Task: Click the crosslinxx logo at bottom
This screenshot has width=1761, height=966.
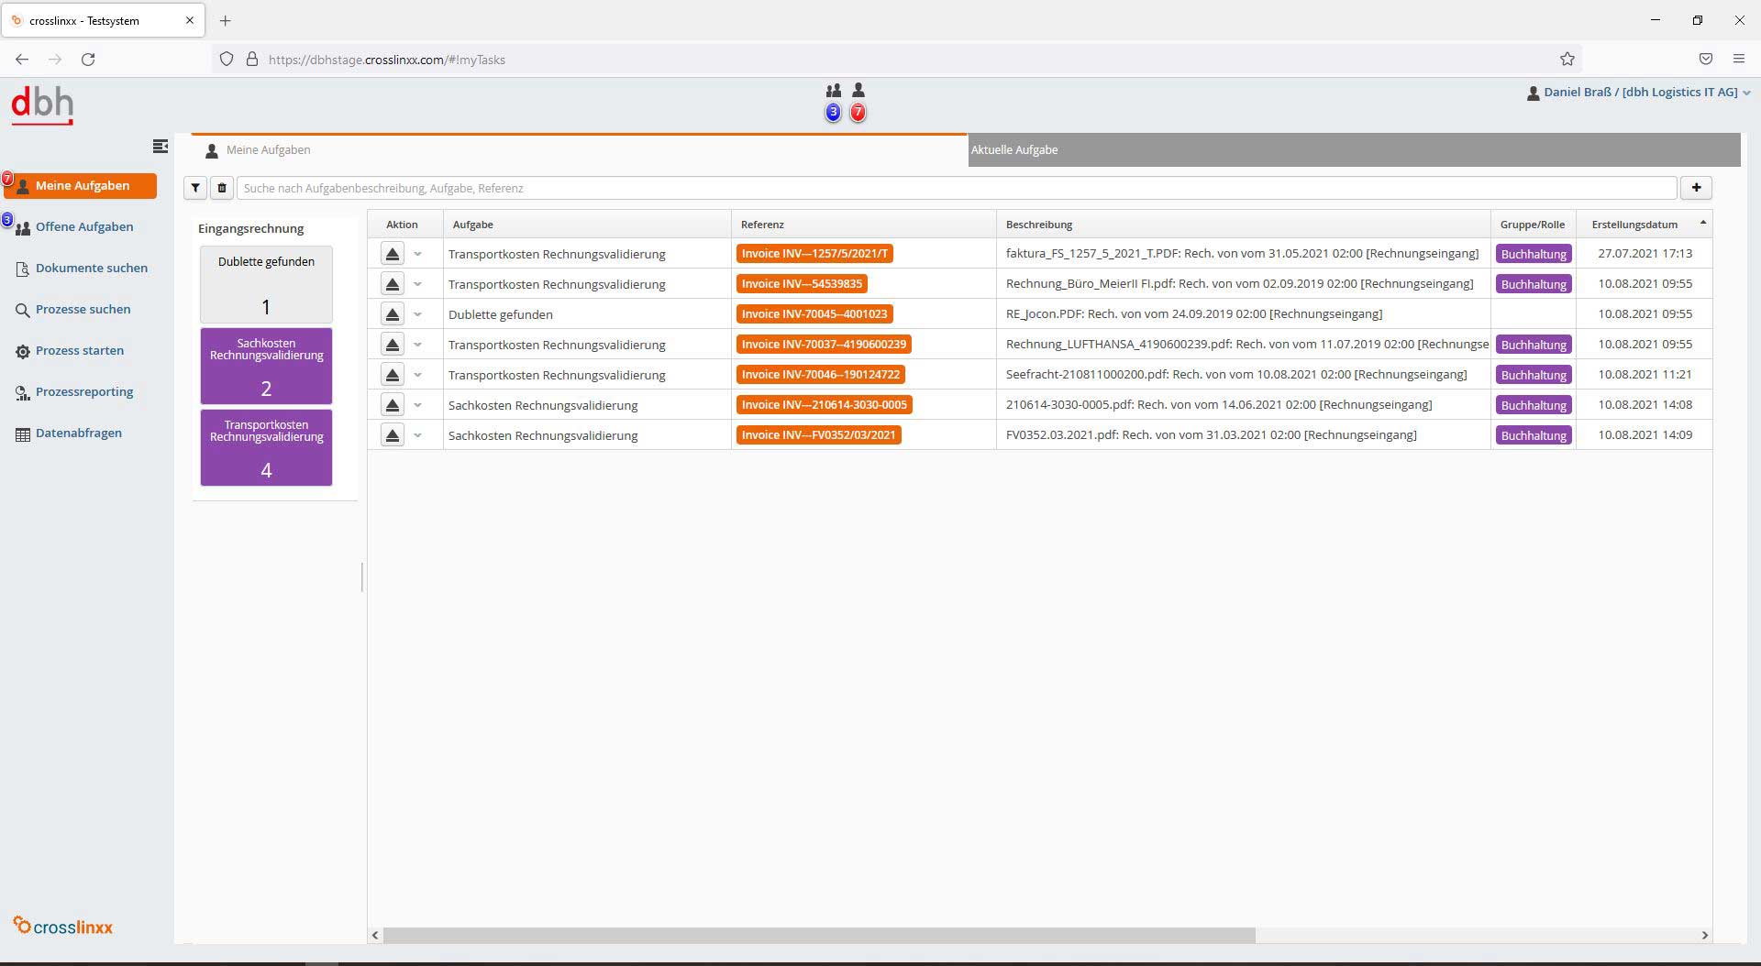Action: click(x=63, y=926)
